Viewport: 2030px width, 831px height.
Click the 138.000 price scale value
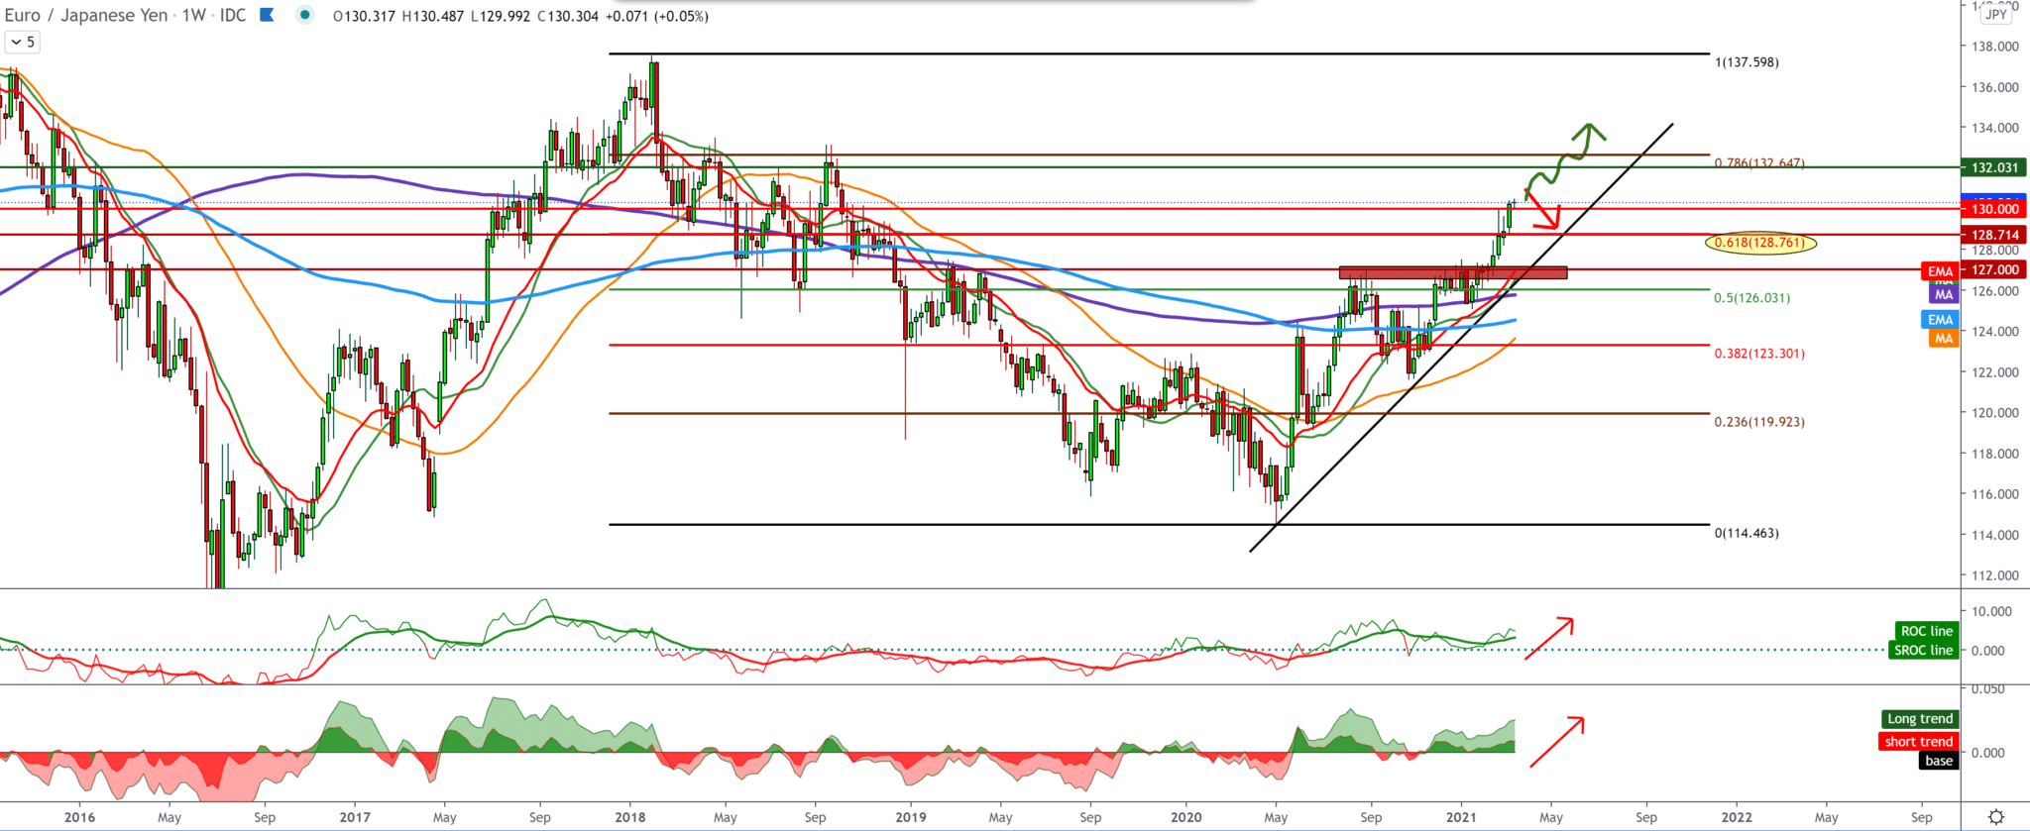point(1994,47)
